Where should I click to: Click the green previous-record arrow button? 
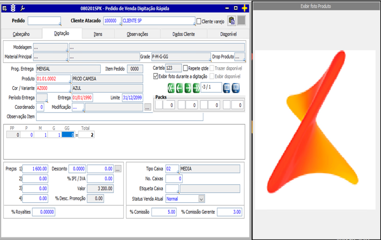pos(179,88)
